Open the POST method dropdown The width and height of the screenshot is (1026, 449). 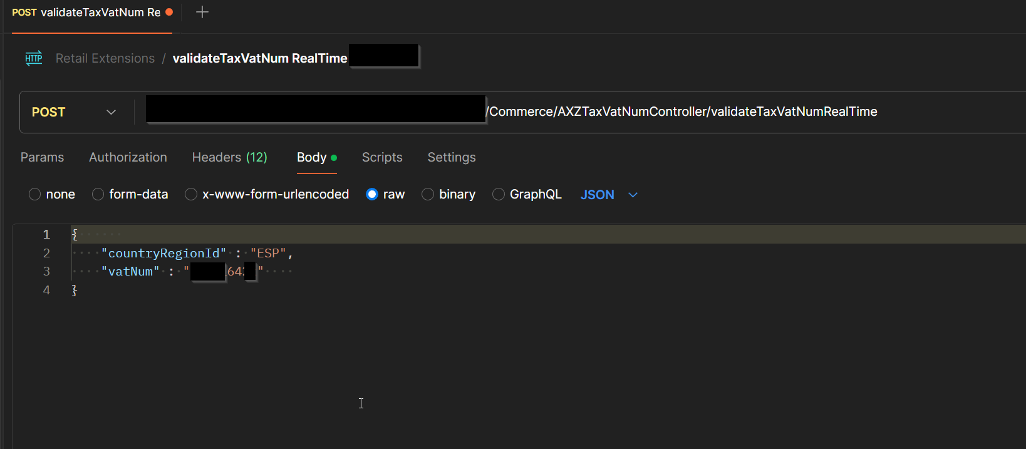74,112
